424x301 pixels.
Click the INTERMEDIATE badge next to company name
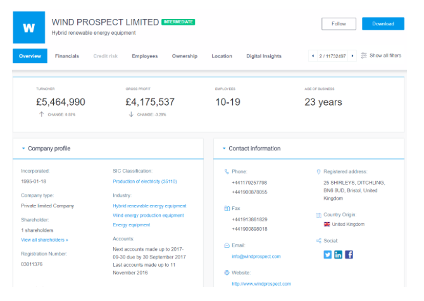178,22
